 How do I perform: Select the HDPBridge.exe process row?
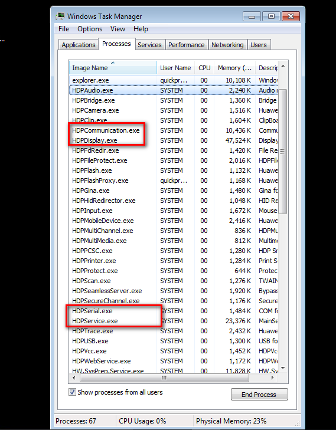(x=174, y=100)
